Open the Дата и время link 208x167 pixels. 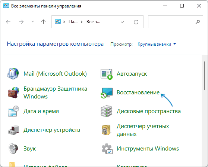(41, 111)
